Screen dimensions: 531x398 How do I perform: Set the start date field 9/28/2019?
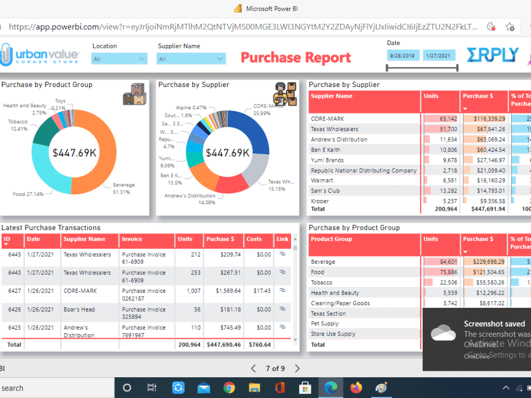(402, 56)
